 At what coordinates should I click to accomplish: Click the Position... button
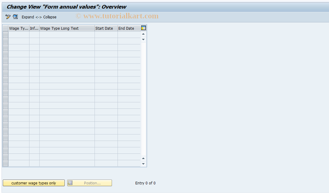click(x=90, y=183)
